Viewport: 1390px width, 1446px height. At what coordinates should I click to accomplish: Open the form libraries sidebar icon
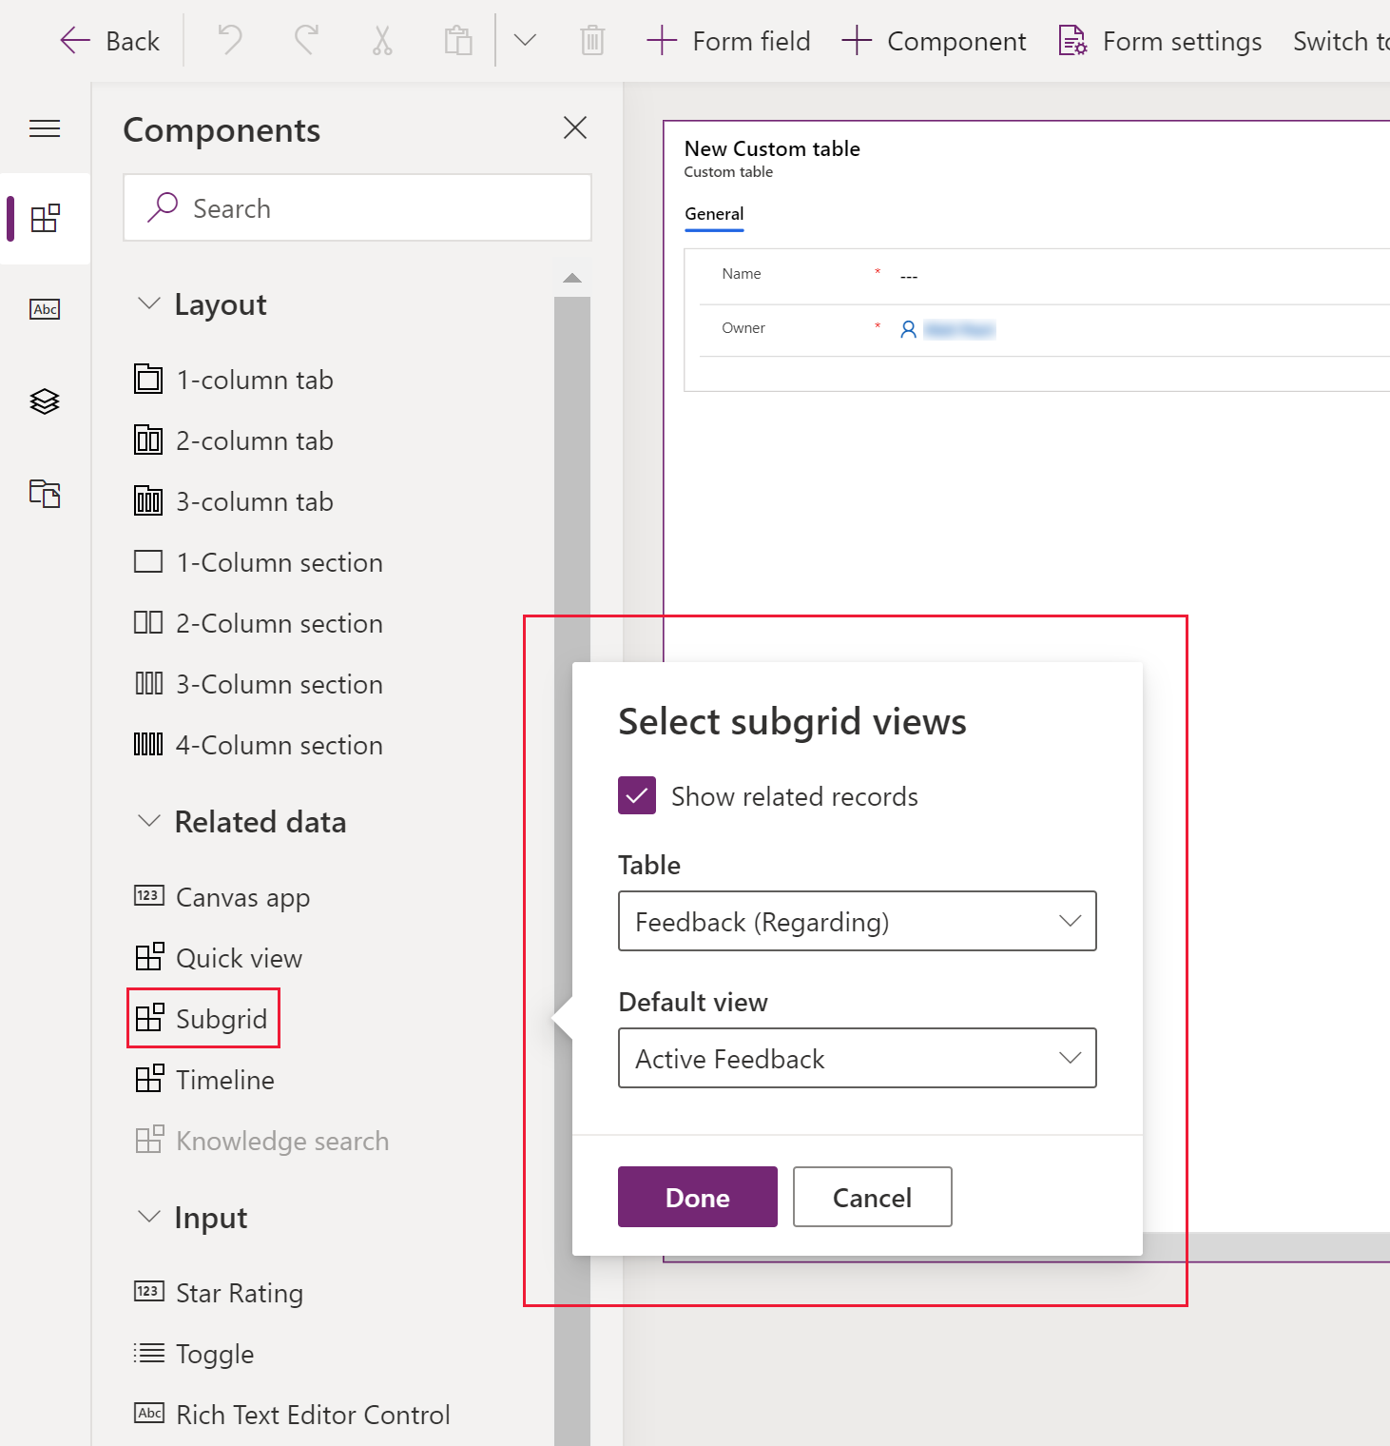click(x=45, y=494)
